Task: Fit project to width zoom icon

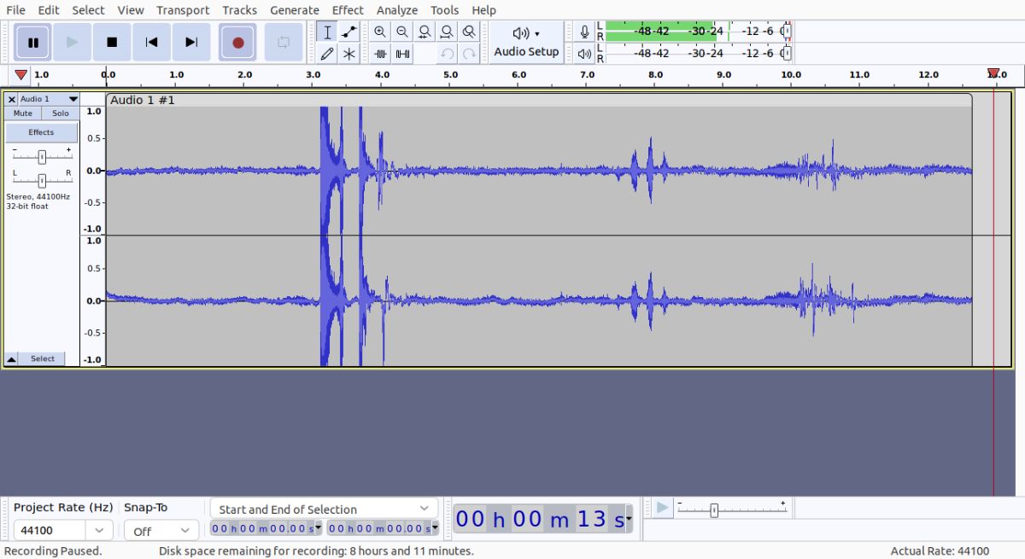Action: pos(447,32)
